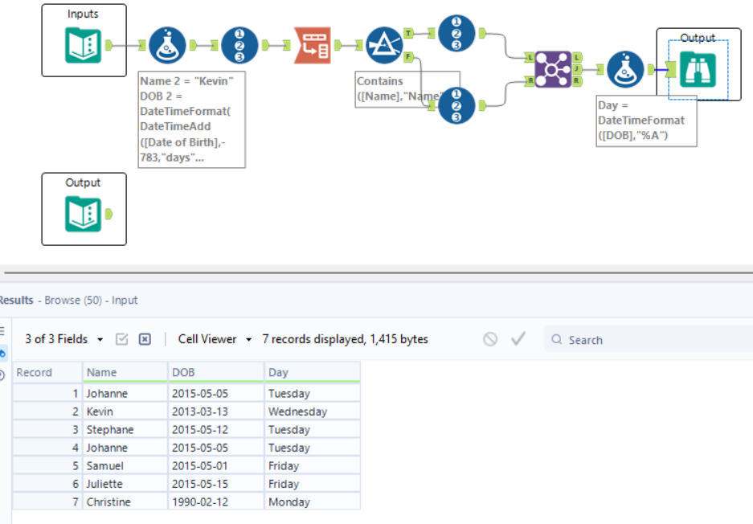Open the Cell Viewer dropdown
Image resolution: width=753 pixels, height=524 pixels.
tap(215, 339)
